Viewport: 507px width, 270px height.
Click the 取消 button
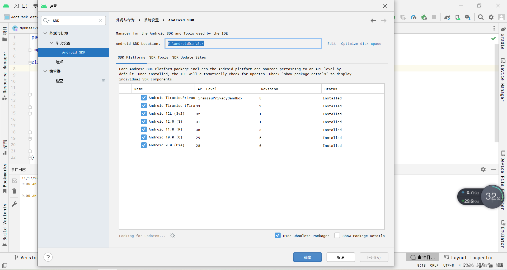coord(341,257)
